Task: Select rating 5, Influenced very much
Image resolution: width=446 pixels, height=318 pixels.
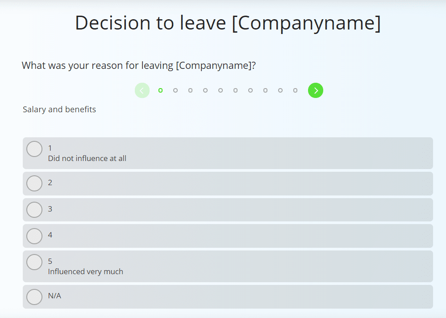Action: (x=34, y=262)
